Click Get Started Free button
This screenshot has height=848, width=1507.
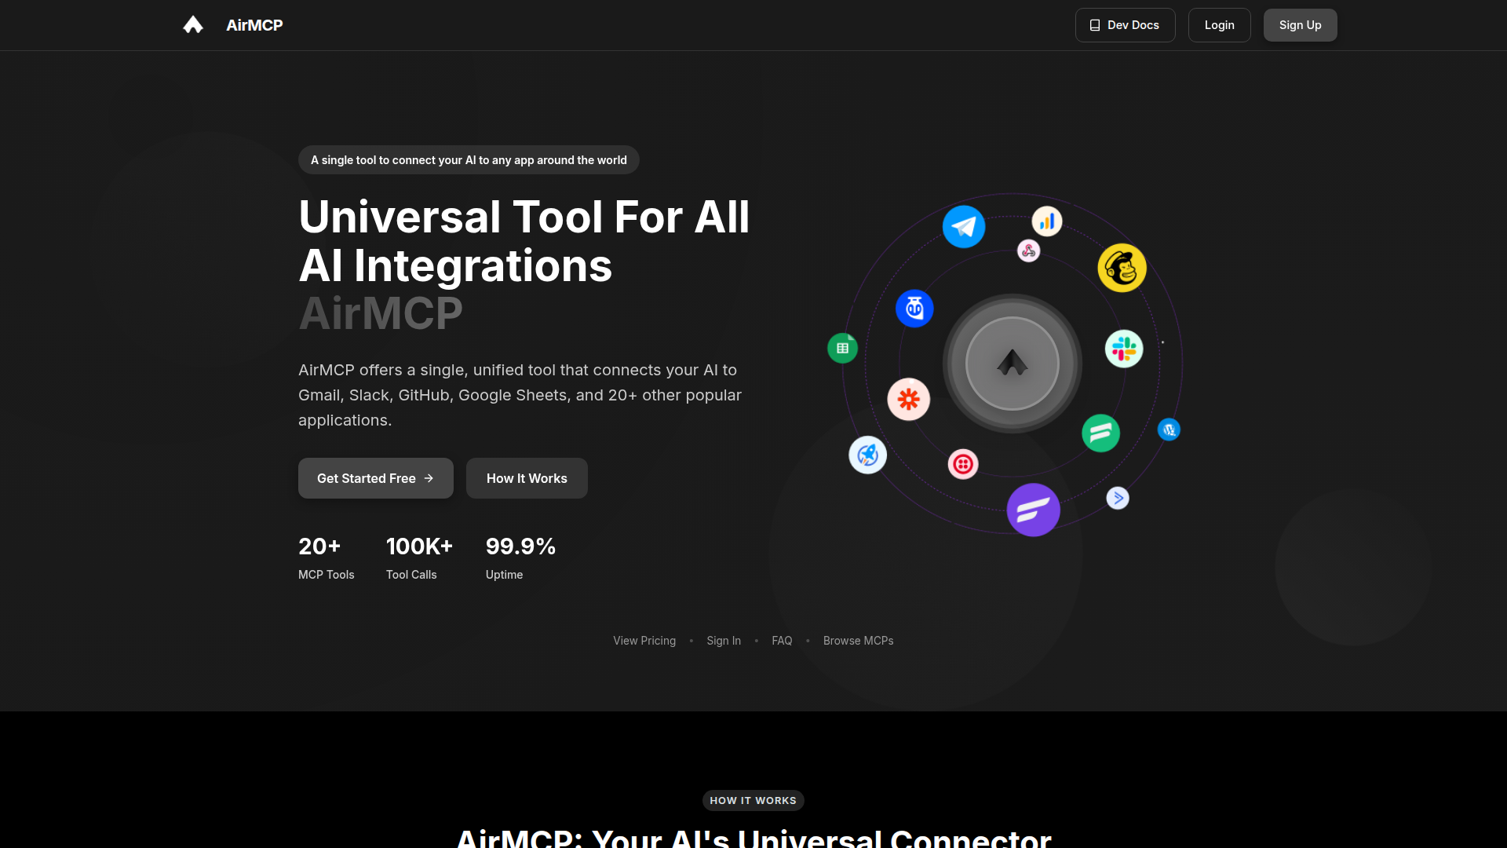click(x=375, y=478)
